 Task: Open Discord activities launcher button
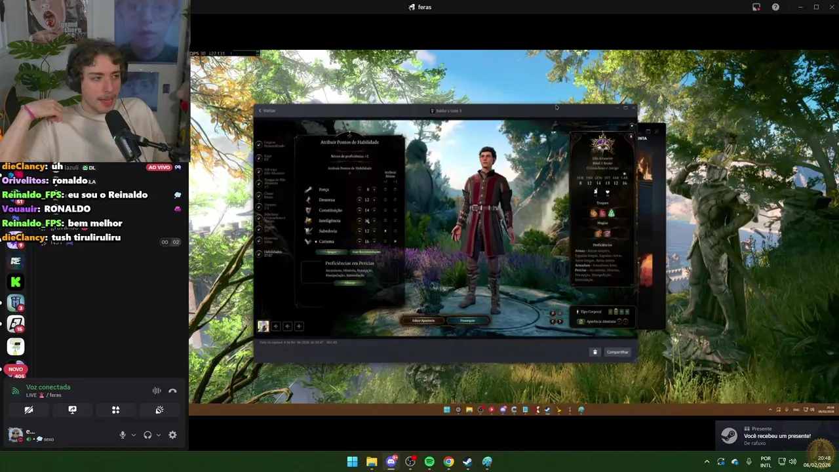115,410
